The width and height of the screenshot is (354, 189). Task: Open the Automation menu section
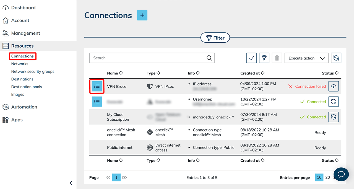pos(24,107)
